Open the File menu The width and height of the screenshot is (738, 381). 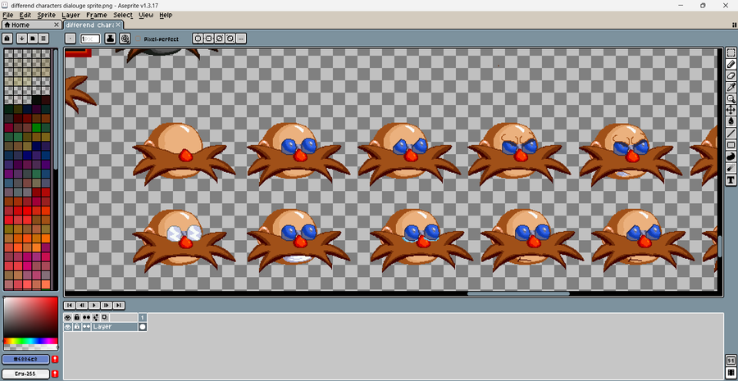tap(7, 15)
